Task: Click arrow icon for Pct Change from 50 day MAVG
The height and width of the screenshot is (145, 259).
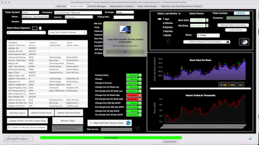Action: [140, 115]
